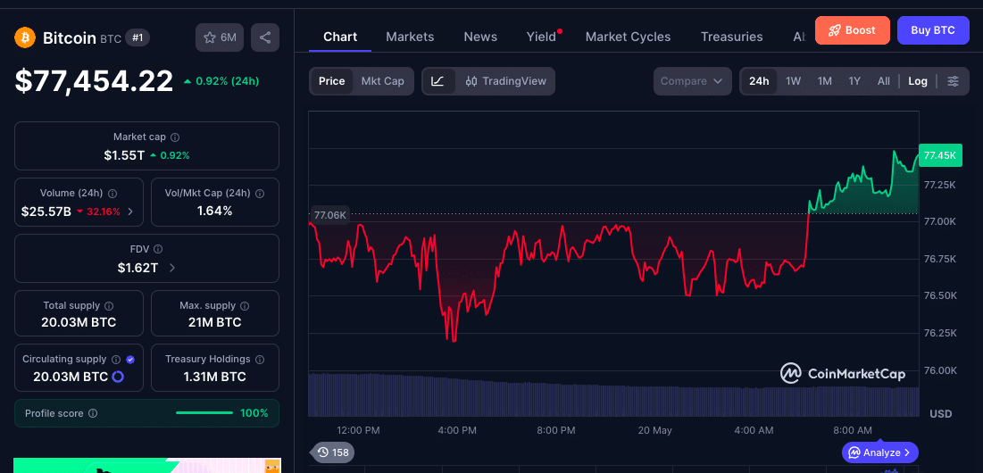This screenshot has width=983, height=473.
Task: Click the Circulating supply info icon
Action: 115,360
